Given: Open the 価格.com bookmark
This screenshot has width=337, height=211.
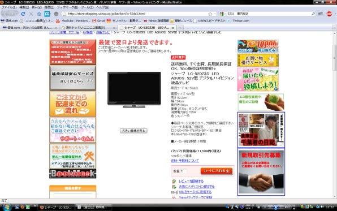Looking at the screenshot, I should (10, 21).
